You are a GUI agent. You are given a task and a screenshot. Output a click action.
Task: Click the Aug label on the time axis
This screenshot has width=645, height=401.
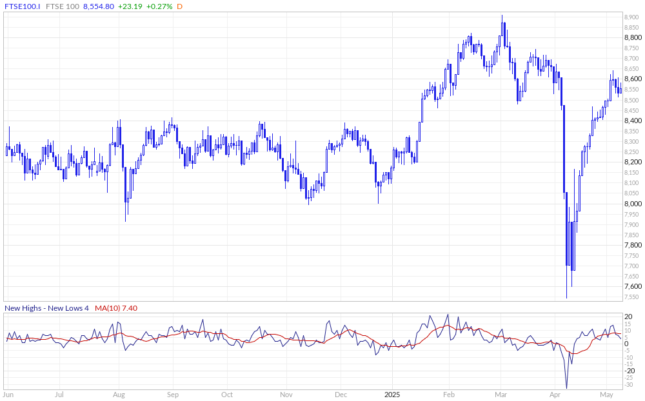tap(119, 395)
